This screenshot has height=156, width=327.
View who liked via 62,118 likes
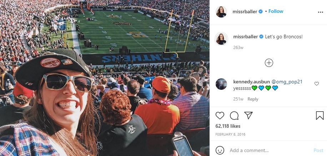[228, 126]
